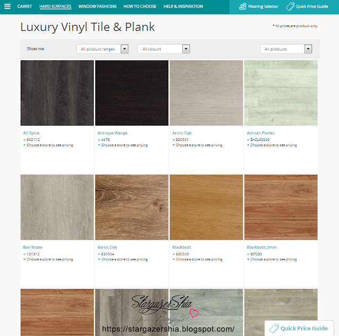Select the Arctic Oak swatch image

tap(206, 93)
